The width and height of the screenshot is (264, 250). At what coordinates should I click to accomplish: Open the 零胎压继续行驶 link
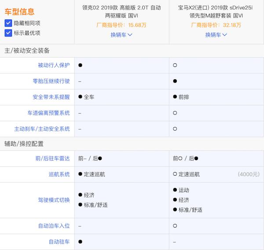tap(51, 81)
